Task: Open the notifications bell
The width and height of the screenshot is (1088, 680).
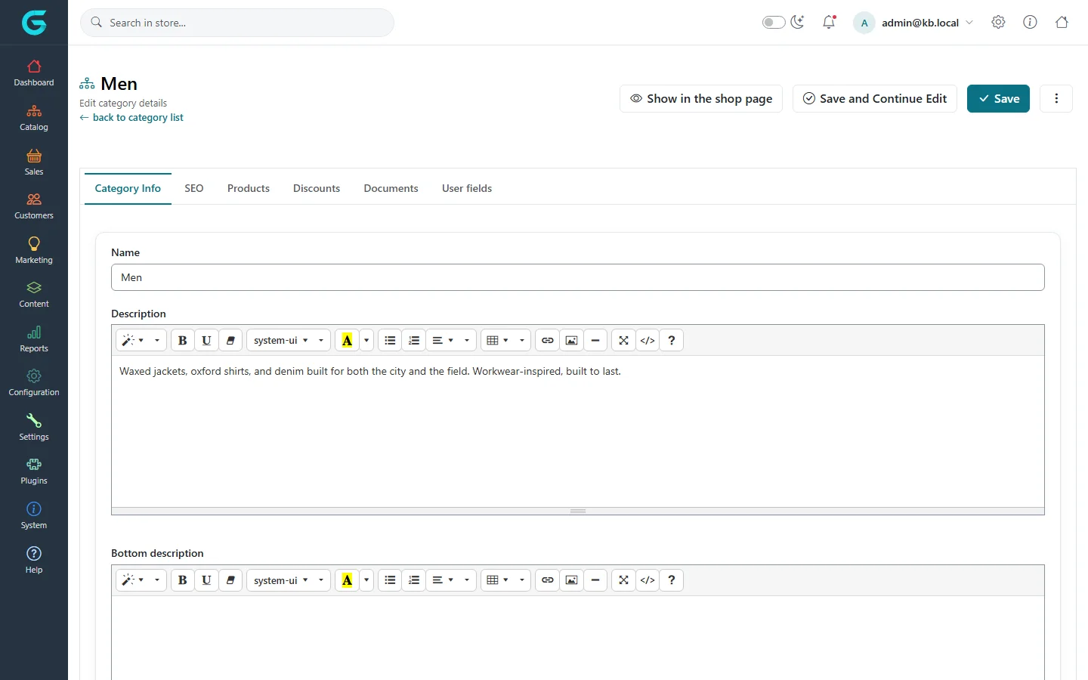Action: 829,23
